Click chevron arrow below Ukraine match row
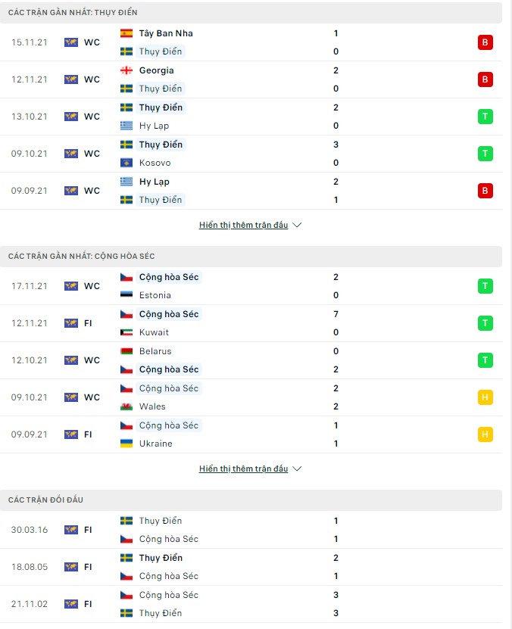The width and height of the screenshot is (512, 629). coord(297,469)
